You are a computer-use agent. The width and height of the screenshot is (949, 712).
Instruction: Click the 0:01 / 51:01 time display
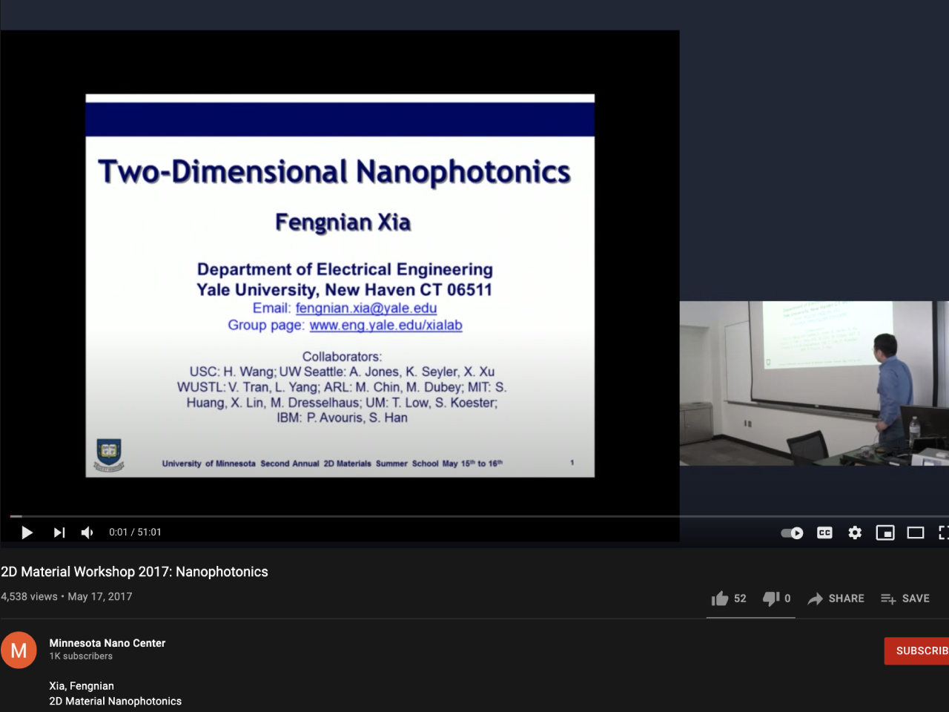point(135,533)
